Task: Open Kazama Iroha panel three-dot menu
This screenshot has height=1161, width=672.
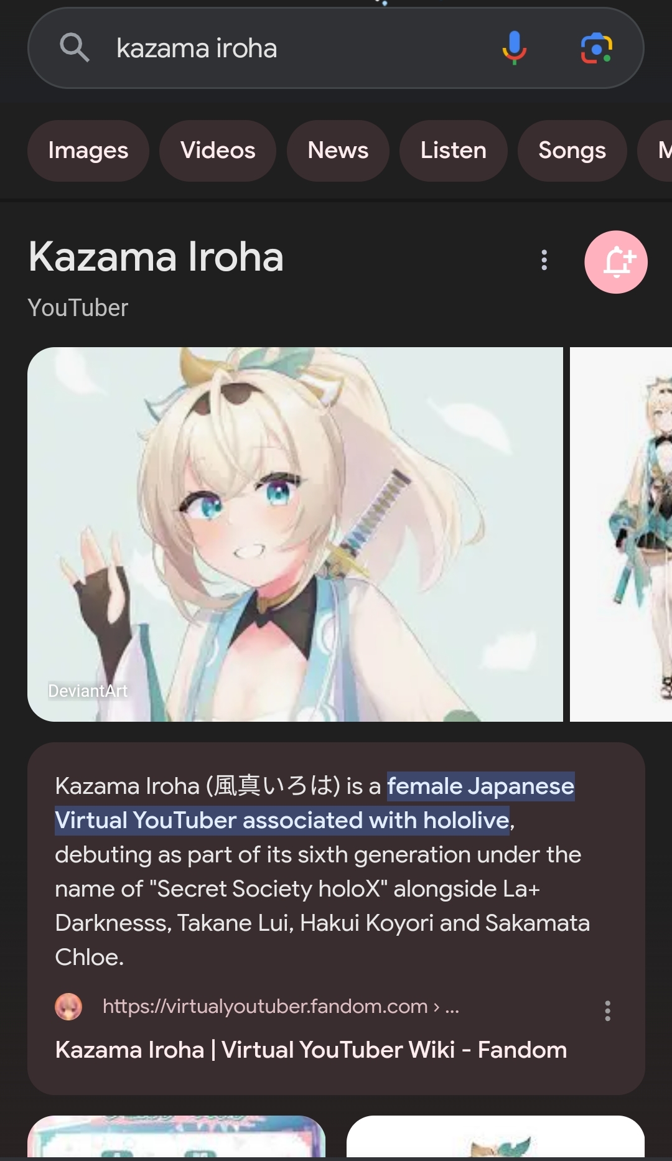Action: (544, 260)
